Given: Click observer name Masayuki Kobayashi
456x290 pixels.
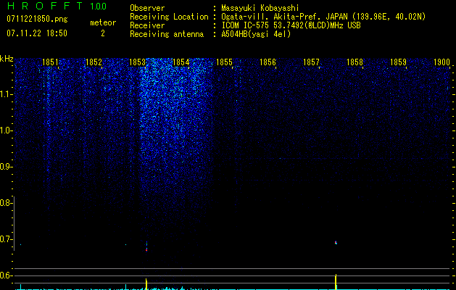Looking at the screenshot, I should click(260, 8).
